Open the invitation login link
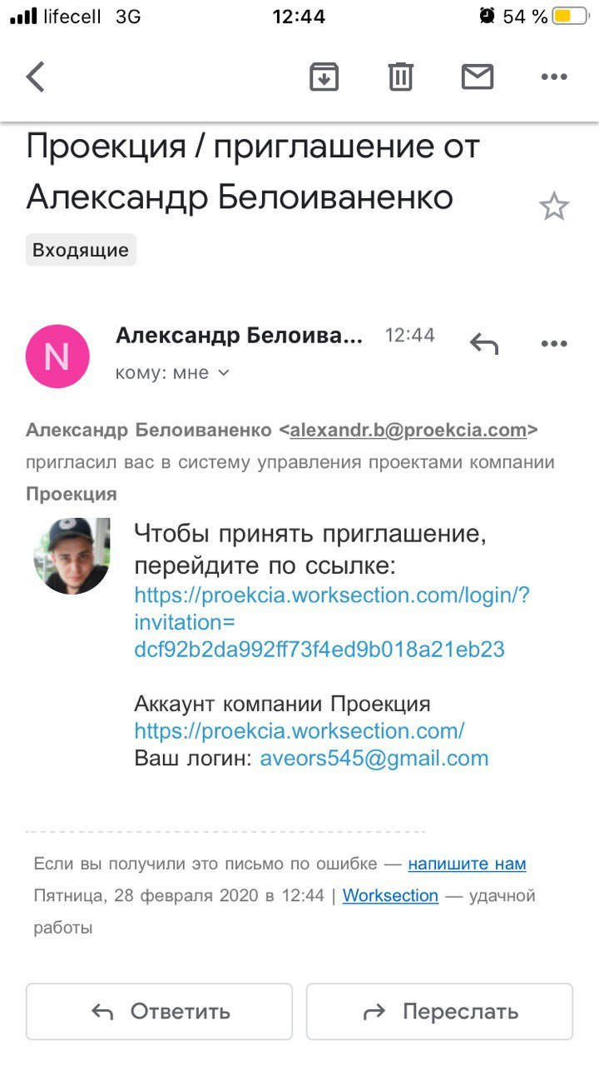 point(331,622)
